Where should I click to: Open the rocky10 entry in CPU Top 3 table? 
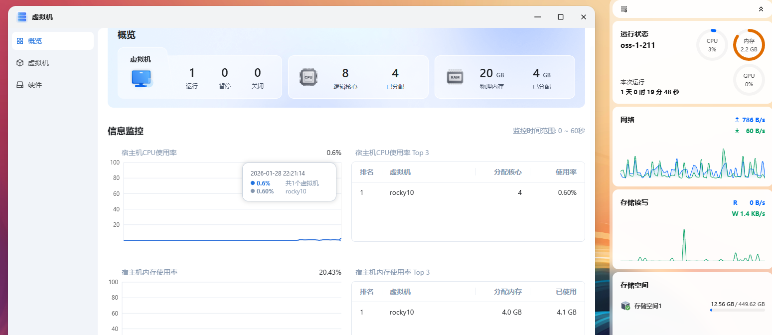pos(402,192)
